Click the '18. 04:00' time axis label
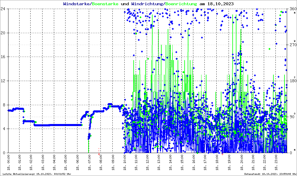 [x=54, y=162]
